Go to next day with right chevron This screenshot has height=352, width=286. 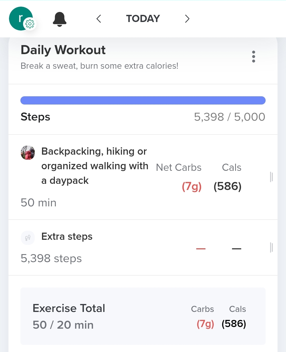(187, 19)
